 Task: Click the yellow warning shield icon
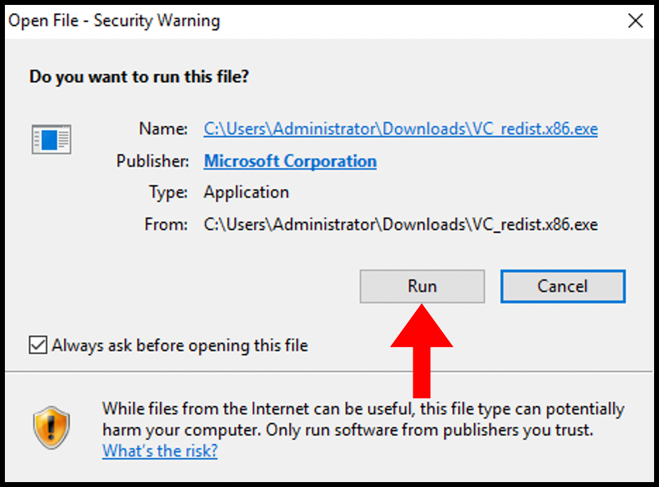pyautogui.click(x=51, y=427)
